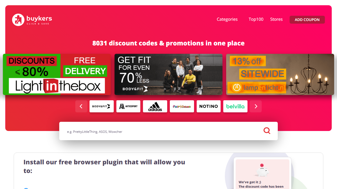Select the Notino store logo tile

pos(209,106)
